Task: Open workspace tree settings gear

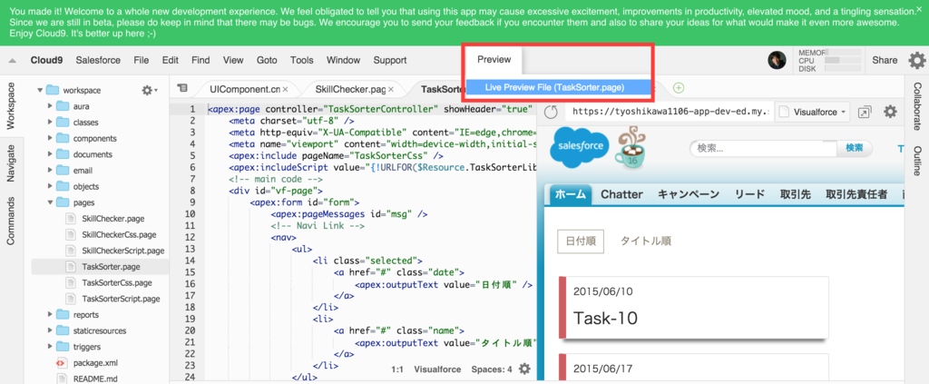Action: pyautogui.click(x=150, y=90)
